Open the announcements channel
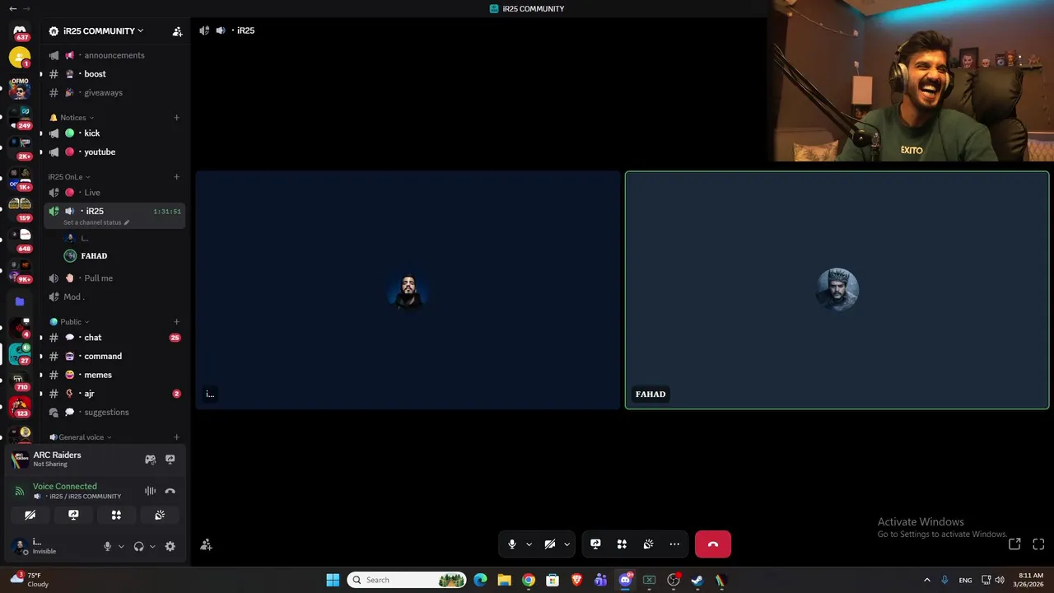Image resolution: width=1054 pixels, height=593 pixels. (114, 55)
